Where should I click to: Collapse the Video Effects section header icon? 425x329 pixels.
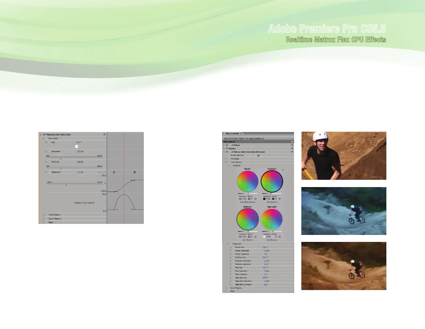point(292,142)
